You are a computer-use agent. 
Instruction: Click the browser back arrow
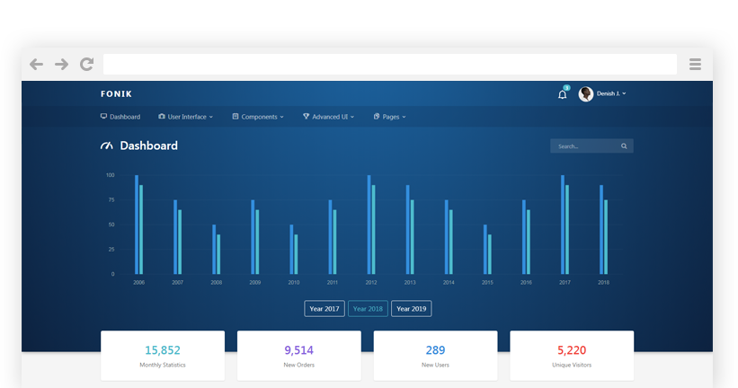click(36, 64)
